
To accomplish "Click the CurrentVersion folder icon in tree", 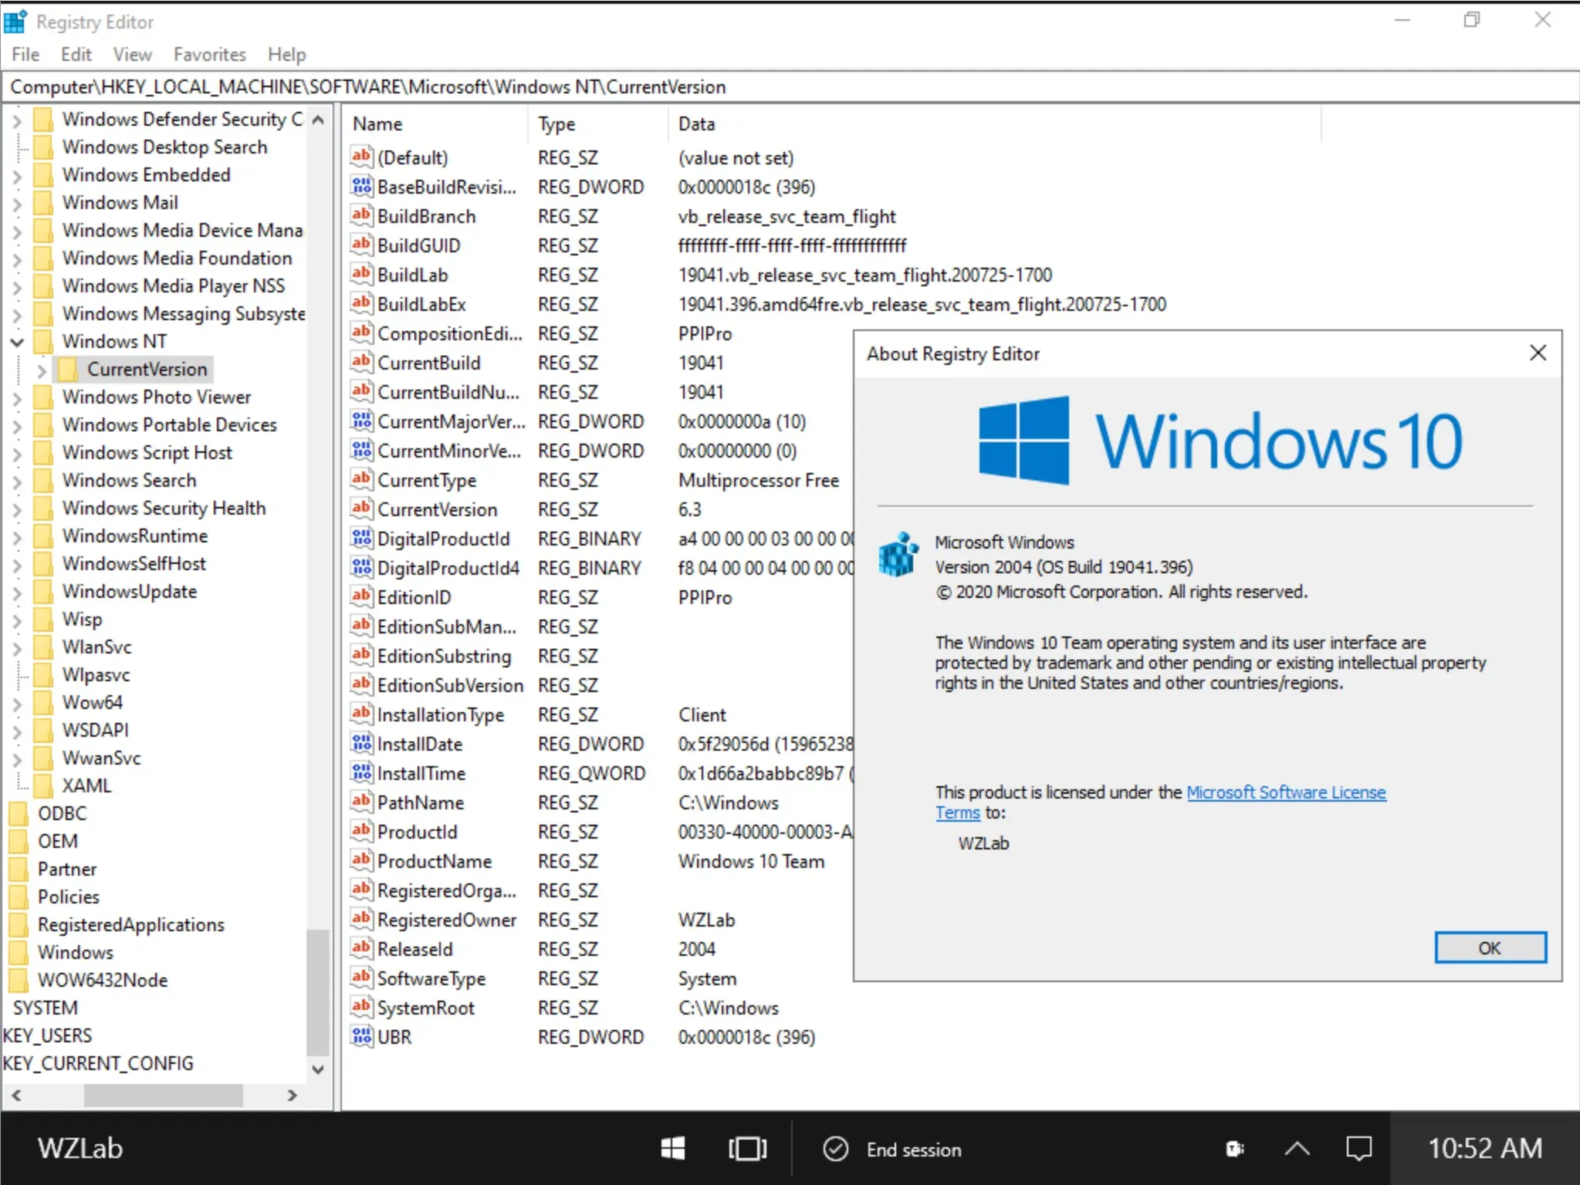I will tap(68, 369).
